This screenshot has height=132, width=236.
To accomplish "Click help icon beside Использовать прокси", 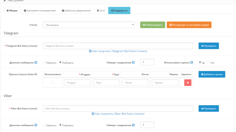I will coord(192,62).
